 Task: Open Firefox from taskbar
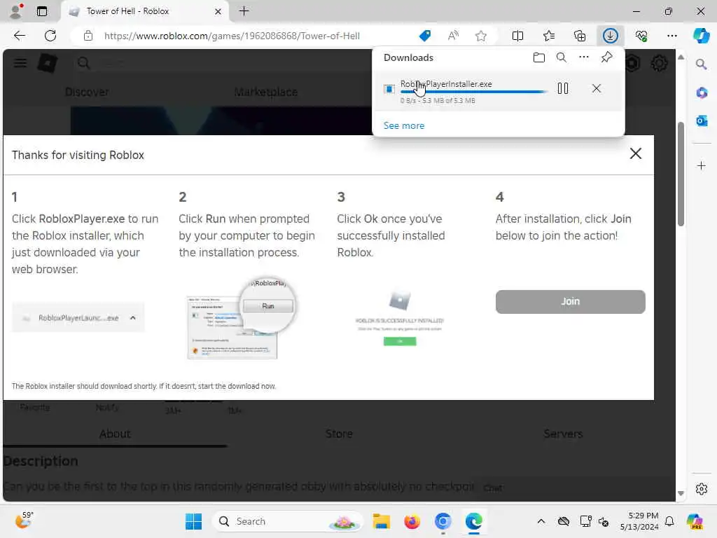click(412, 521)
